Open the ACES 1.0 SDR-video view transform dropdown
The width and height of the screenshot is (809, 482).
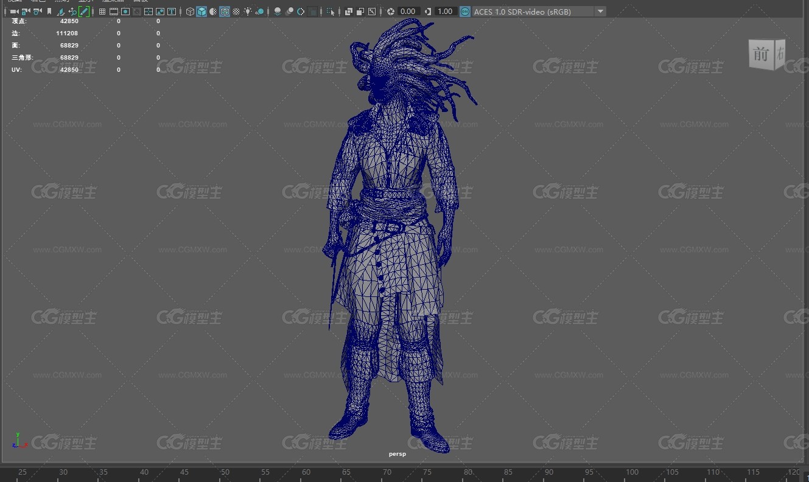[x=539, y=12]
